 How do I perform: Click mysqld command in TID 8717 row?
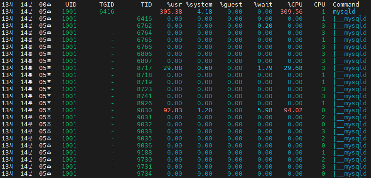click(x=350, y=68)
